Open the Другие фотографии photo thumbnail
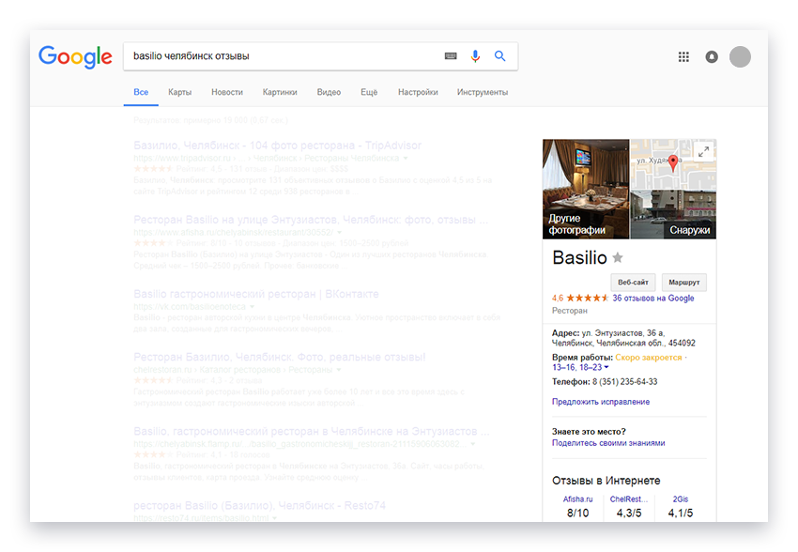798x552 pixels. click(x=586, y=189)
